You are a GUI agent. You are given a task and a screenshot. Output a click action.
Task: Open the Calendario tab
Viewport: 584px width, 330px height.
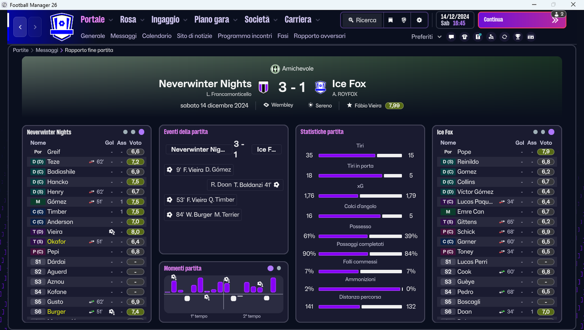point(157,36)
